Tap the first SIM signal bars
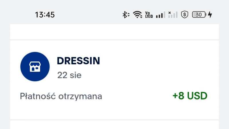 point(161,15)
